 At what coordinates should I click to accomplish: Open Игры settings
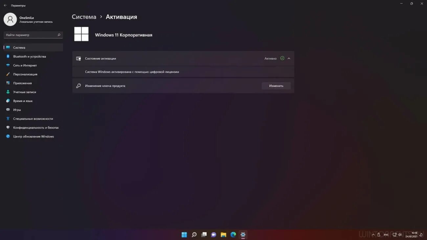pyautogui.click(x=33, y=110)
